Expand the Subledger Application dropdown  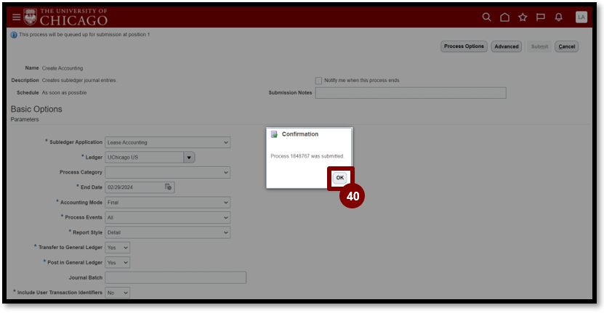(x=168, y=142)
